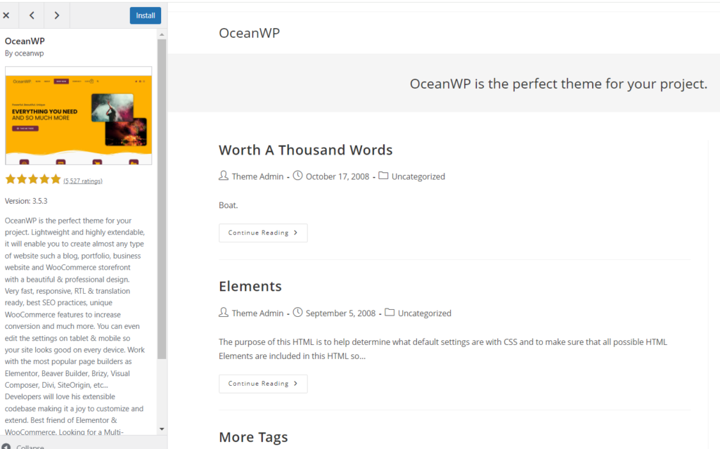This screenshot has width=720, height=449.
Task: Open Theme Admin author under Worth A Thousand Words
Action: [257, 177]
